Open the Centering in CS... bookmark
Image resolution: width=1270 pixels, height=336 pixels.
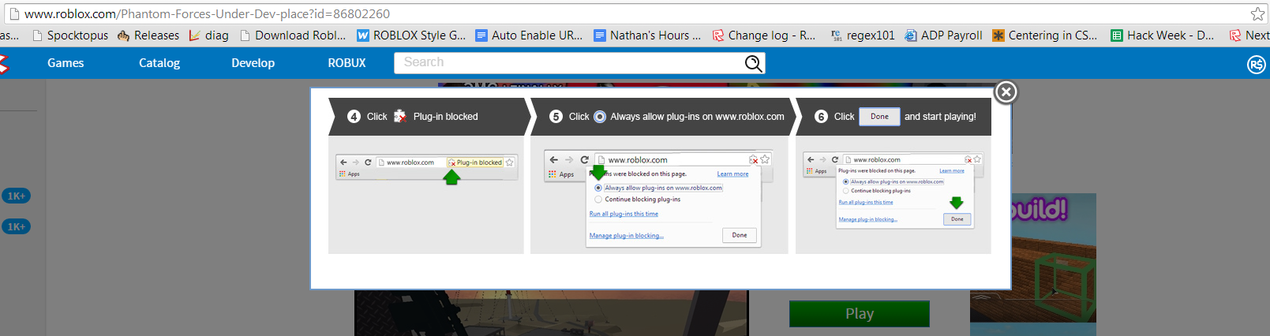(x=1045, y=35)
